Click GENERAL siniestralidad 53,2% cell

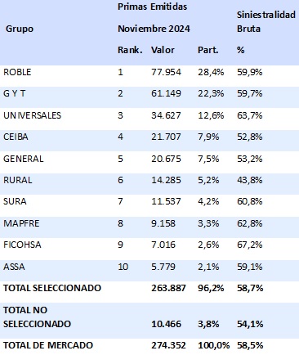point(249,159)
